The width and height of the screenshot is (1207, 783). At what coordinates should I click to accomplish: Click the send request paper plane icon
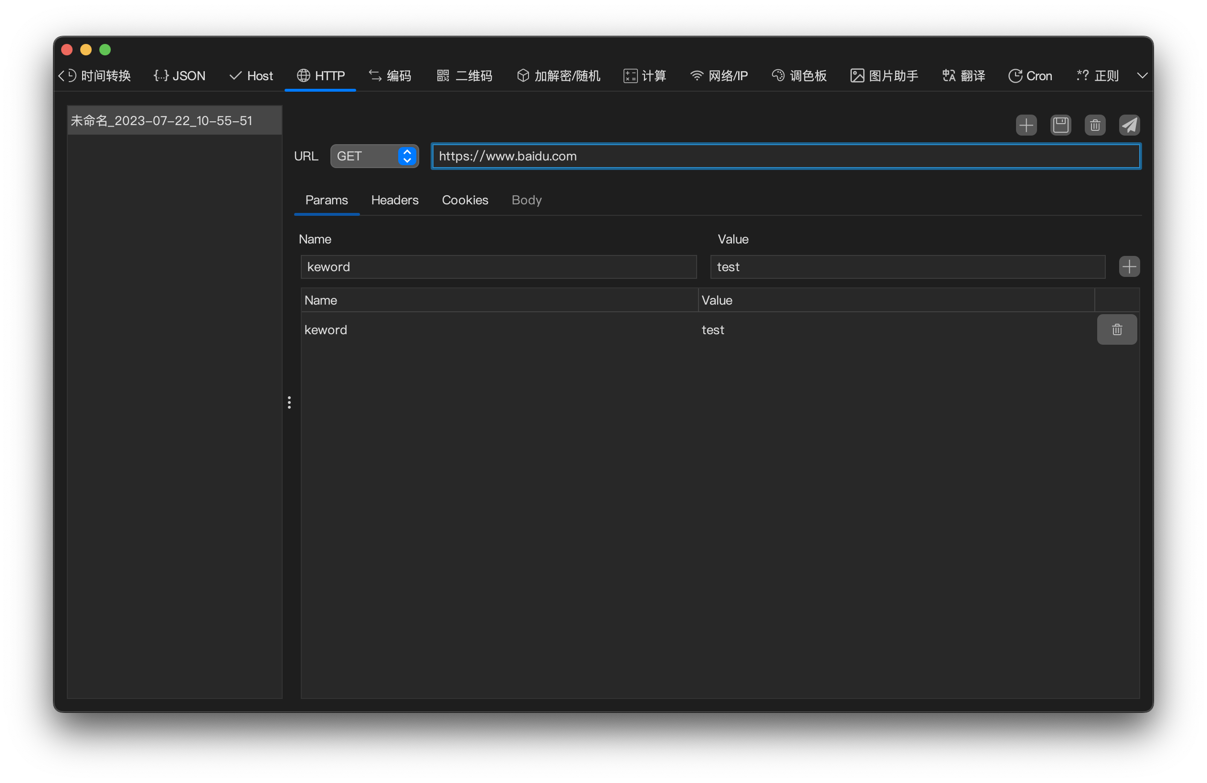tap(1129, 125)
